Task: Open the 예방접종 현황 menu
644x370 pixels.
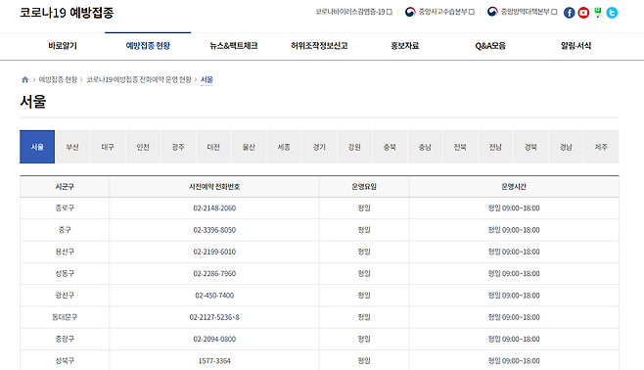Action: (x=148, y=46)
